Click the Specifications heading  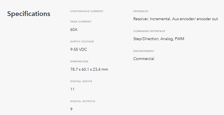[x=29, y=14]
